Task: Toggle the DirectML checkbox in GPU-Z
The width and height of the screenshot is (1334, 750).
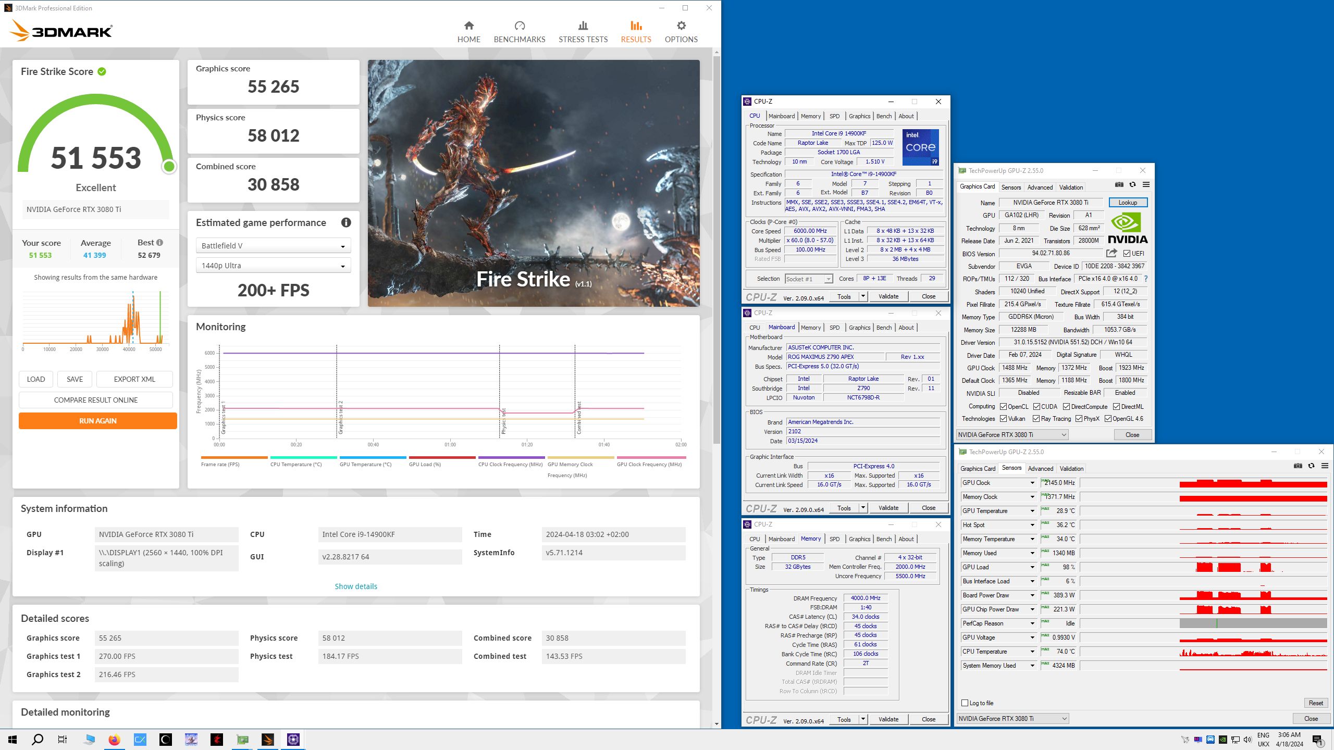Action: [1116, 407]
